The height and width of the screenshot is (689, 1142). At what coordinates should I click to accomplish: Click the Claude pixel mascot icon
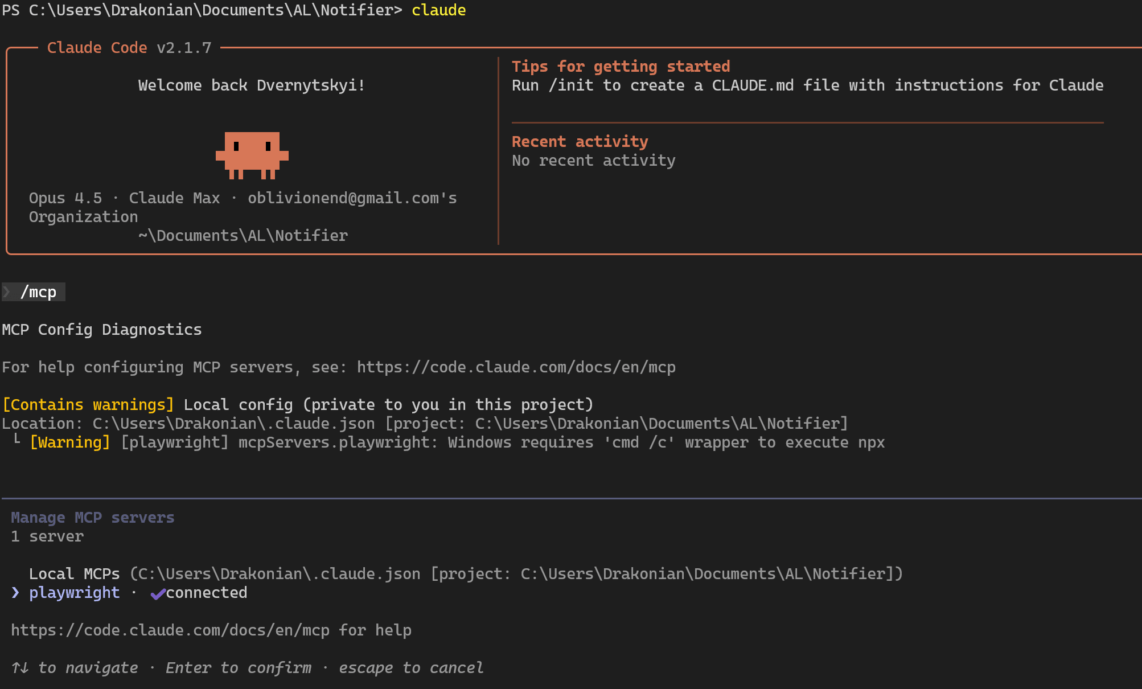[x=252, y=155]
